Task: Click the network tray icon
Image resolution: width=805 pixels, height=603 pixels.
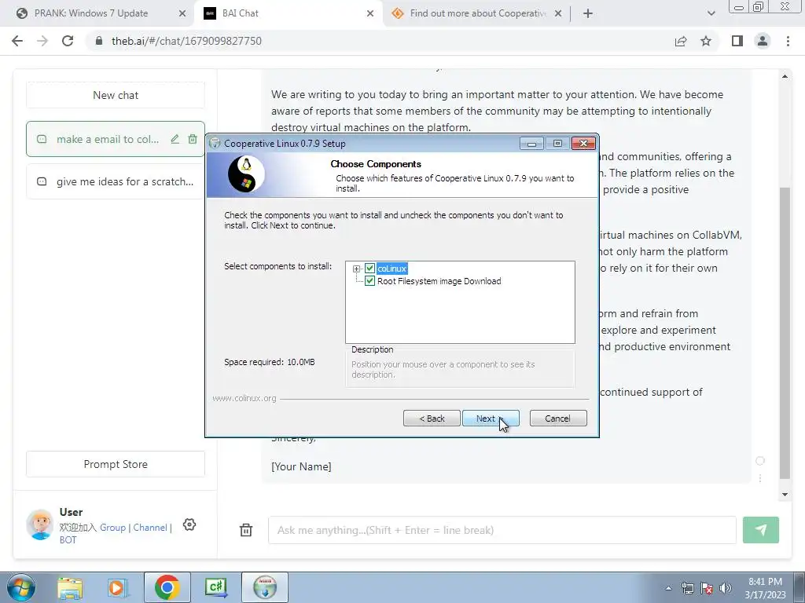Action: pyautogui.click(x=687, y=588)
